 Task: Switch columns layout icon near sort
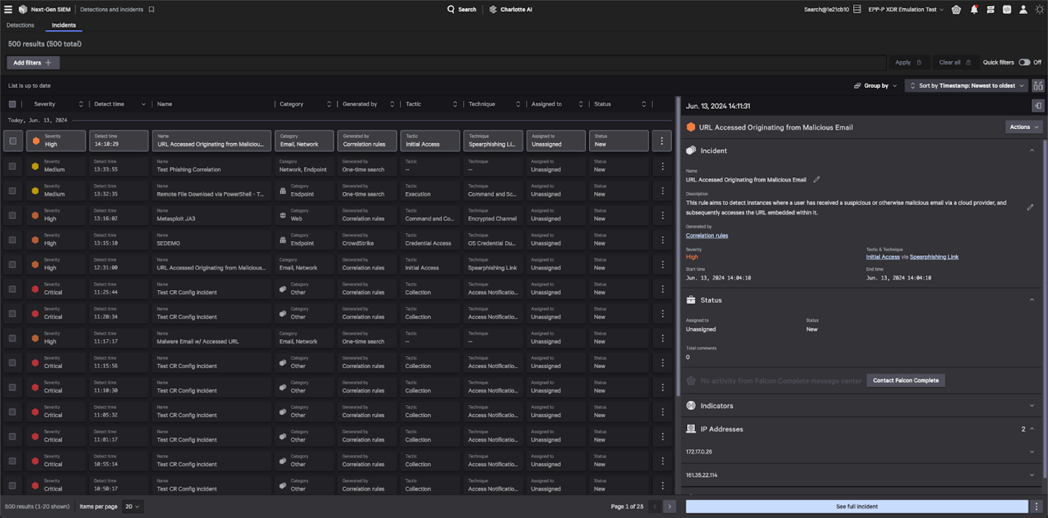pyautogui.click(x=1038, y=86)
